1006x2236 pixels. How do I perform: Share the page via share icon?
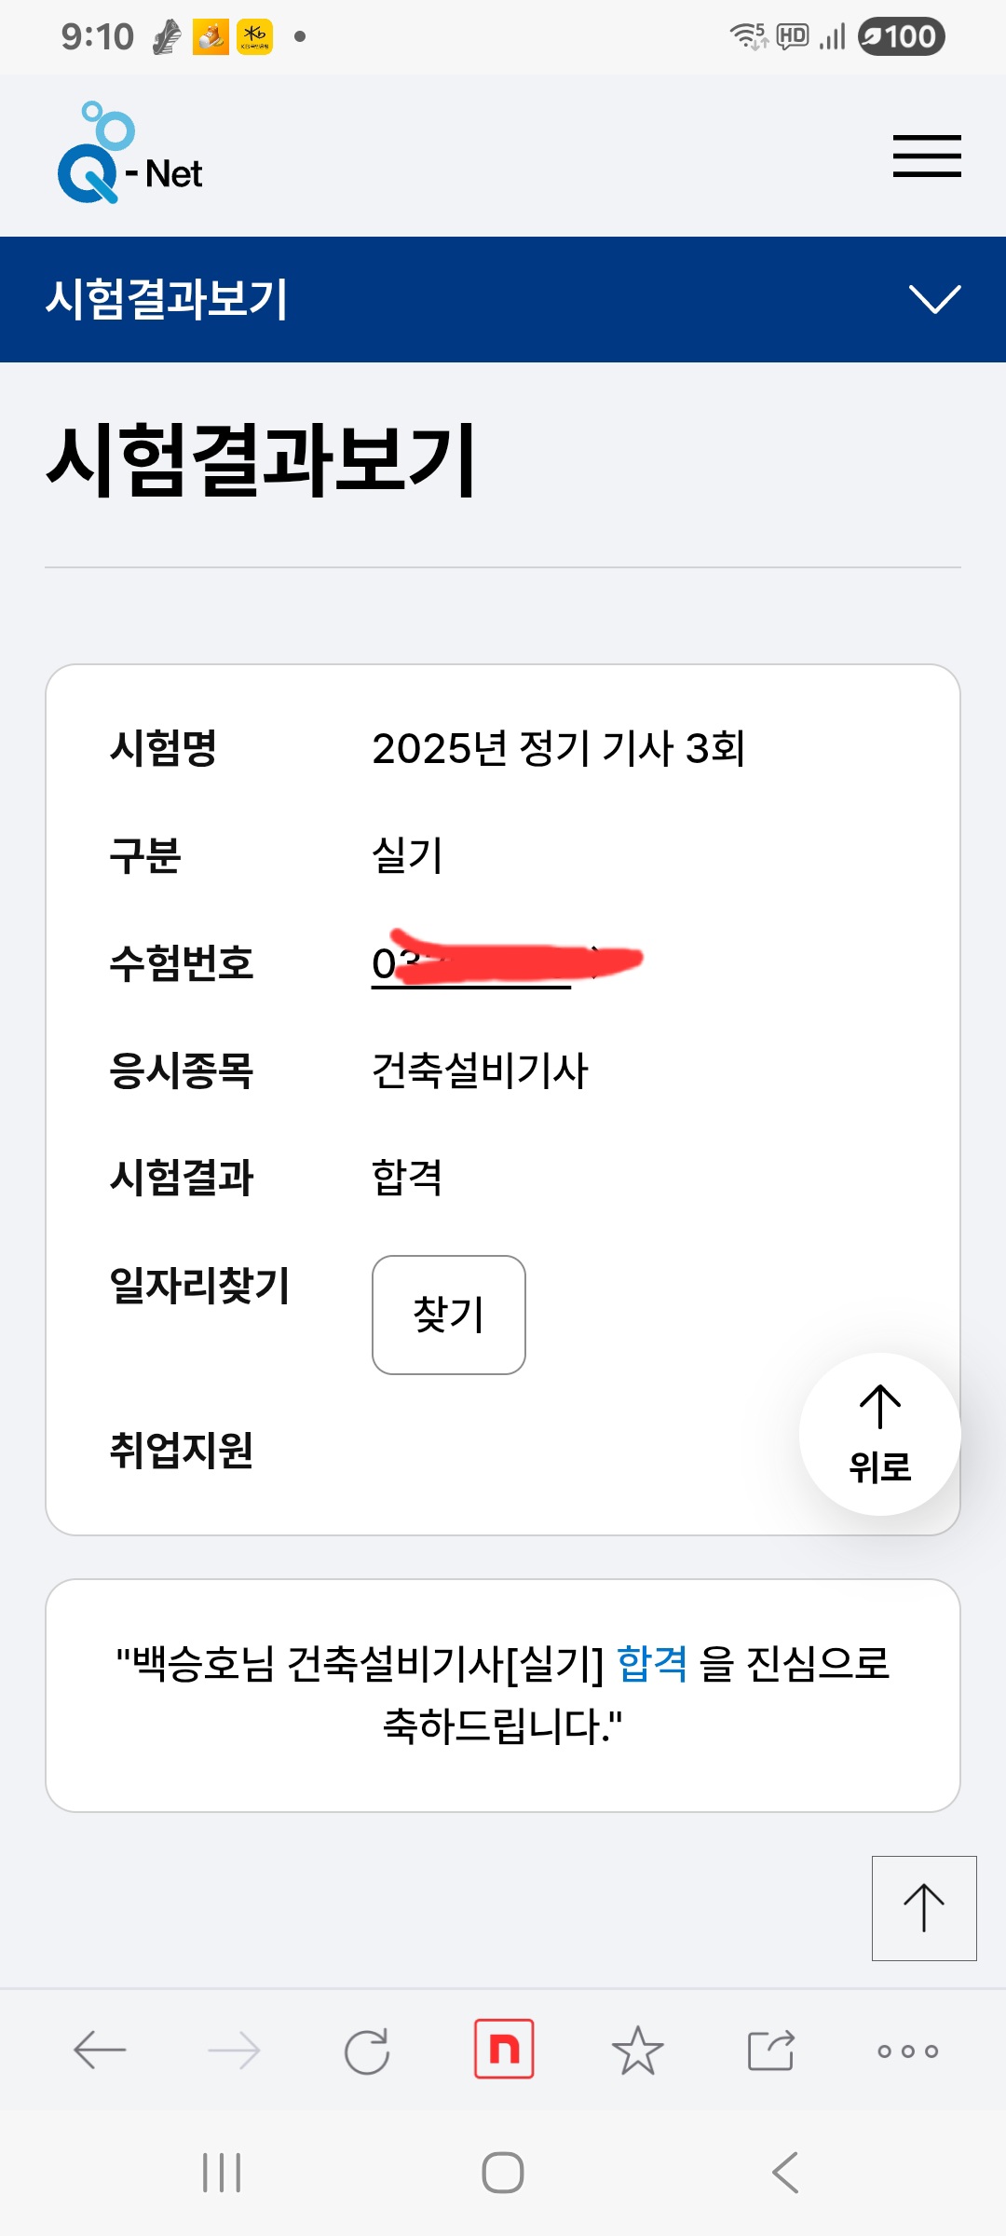coord(771,2050)
